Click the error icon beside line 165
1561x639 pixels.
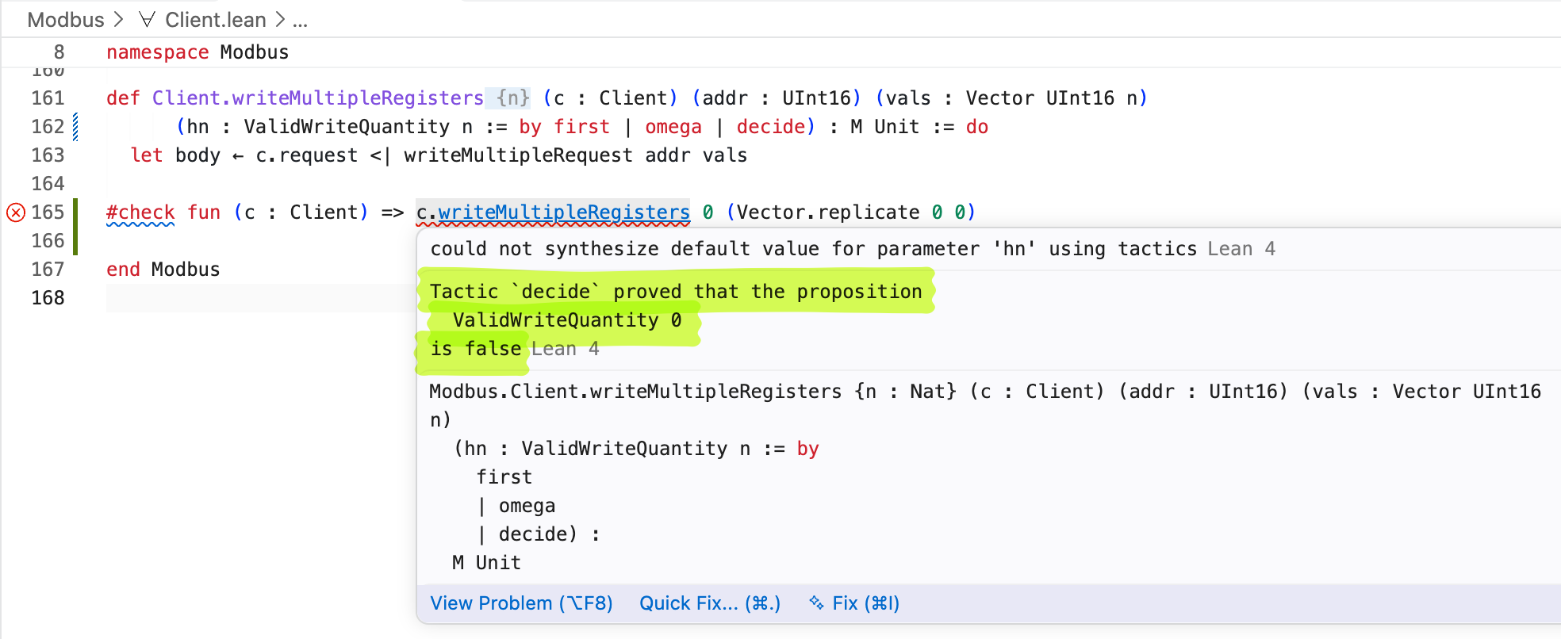(x=16, y=212)
